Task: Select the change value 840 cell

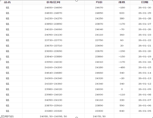Action: coord(122,111)
